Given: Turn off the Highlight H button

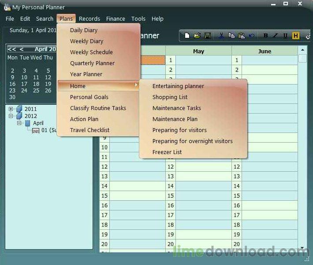Looking at the screenshot, I should pos(295,36).
